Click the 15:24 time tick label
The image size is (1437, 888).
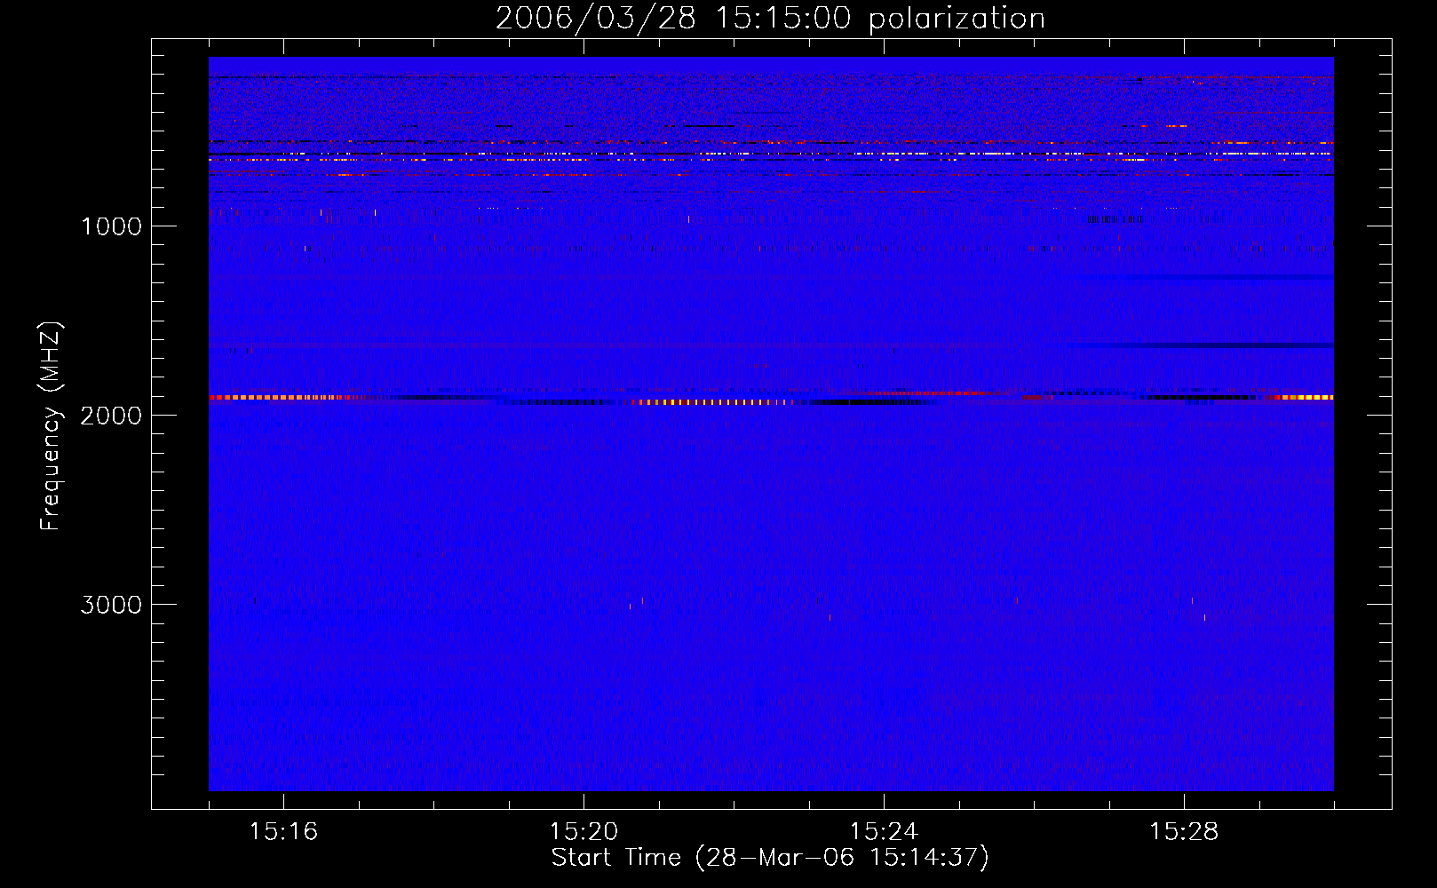tap(884, 832)
